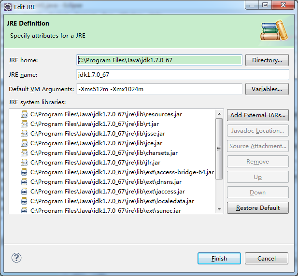Select the jsse.jar library path
The height and width of the screenshot is (276, 298).
click(x=98, y=134)
